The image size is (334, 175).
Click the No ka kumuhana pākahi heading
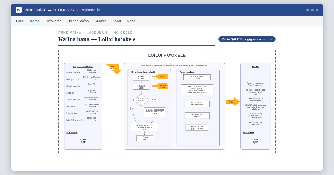coord(143,72)
